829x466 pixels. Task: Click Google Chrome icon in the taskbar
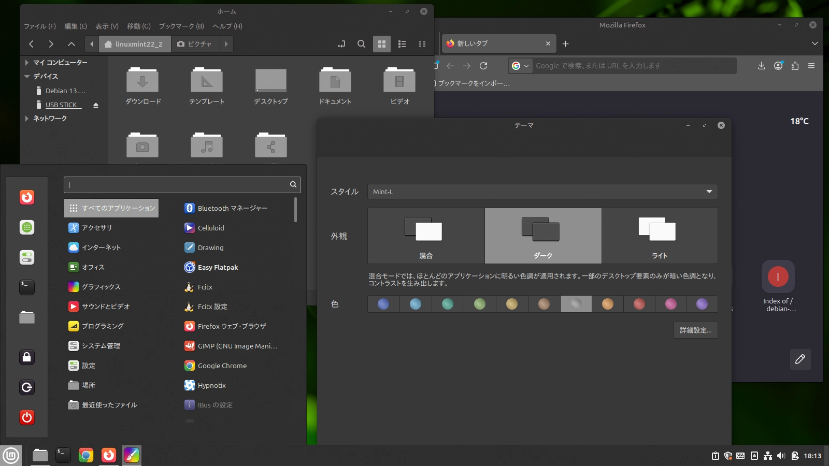86,456
